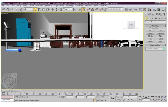Click the Go to End button
This screenshot has height=107, width=168.
click(x=152, y=97)
